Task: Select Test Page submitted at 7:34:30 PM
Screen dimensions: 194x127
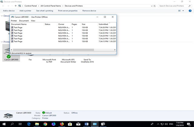Action: pos(63,33)
